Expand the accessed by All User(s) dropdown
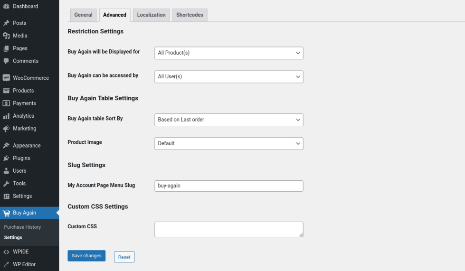 coord(228,76)
